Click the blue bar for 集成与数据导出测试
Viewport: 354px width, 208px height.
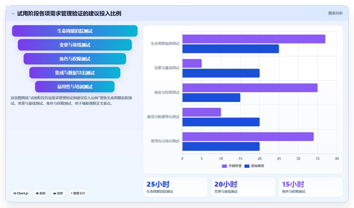(221, 122)
